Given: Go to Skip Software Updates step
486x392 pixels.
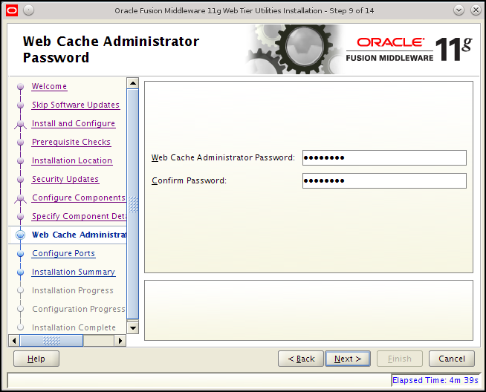Looking at the screenshot, I should coord(76,105).
